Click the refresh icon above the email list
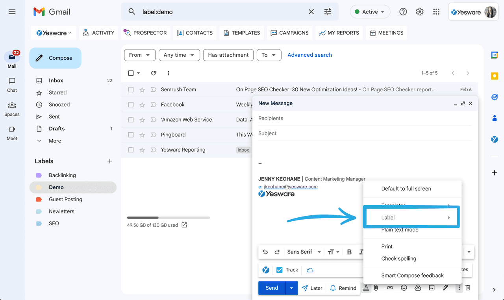 (154, 73)
